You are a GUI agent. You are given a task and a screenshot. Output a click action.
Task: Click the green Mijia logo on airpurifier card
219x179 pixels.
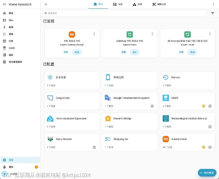click(x=188, y=34)
